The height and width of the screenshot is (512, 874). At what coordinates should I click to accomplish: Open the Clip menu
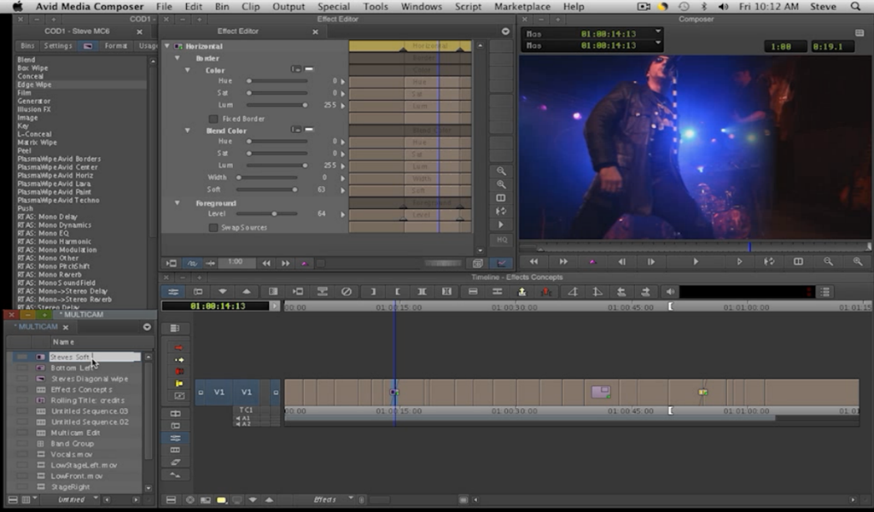250,7
